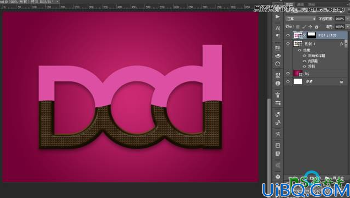
Task: Open the Clone Source panel icon
Action: (278, 114)
